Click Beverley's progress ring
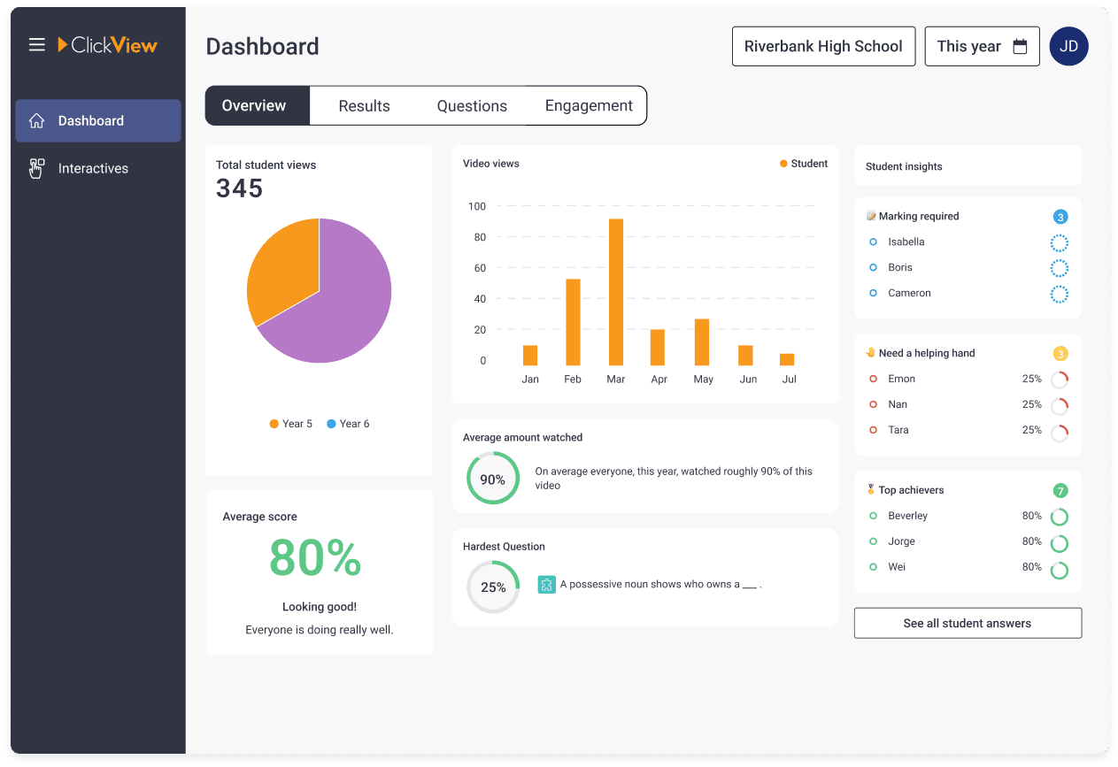The image size is (1118, 767). (1059, 518)
